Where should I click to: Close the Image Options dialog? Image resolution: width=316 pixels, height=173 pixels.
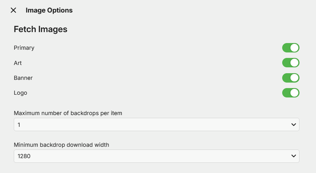click(x=13, y=10)
